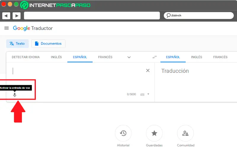The width and height of the screenshot is (237, 148).
Task: Select Francés as source language
Action: click(x=105, y=57)
